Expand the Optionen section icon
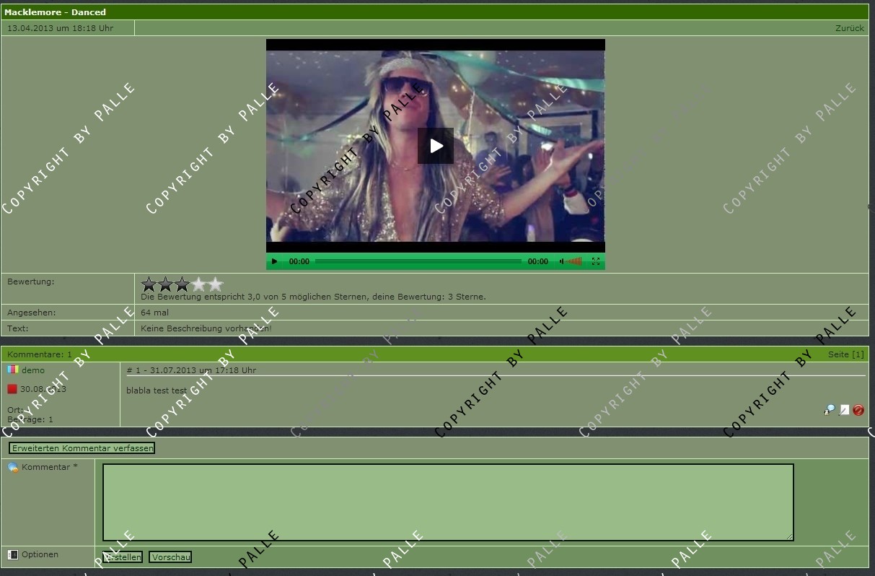 13,554
